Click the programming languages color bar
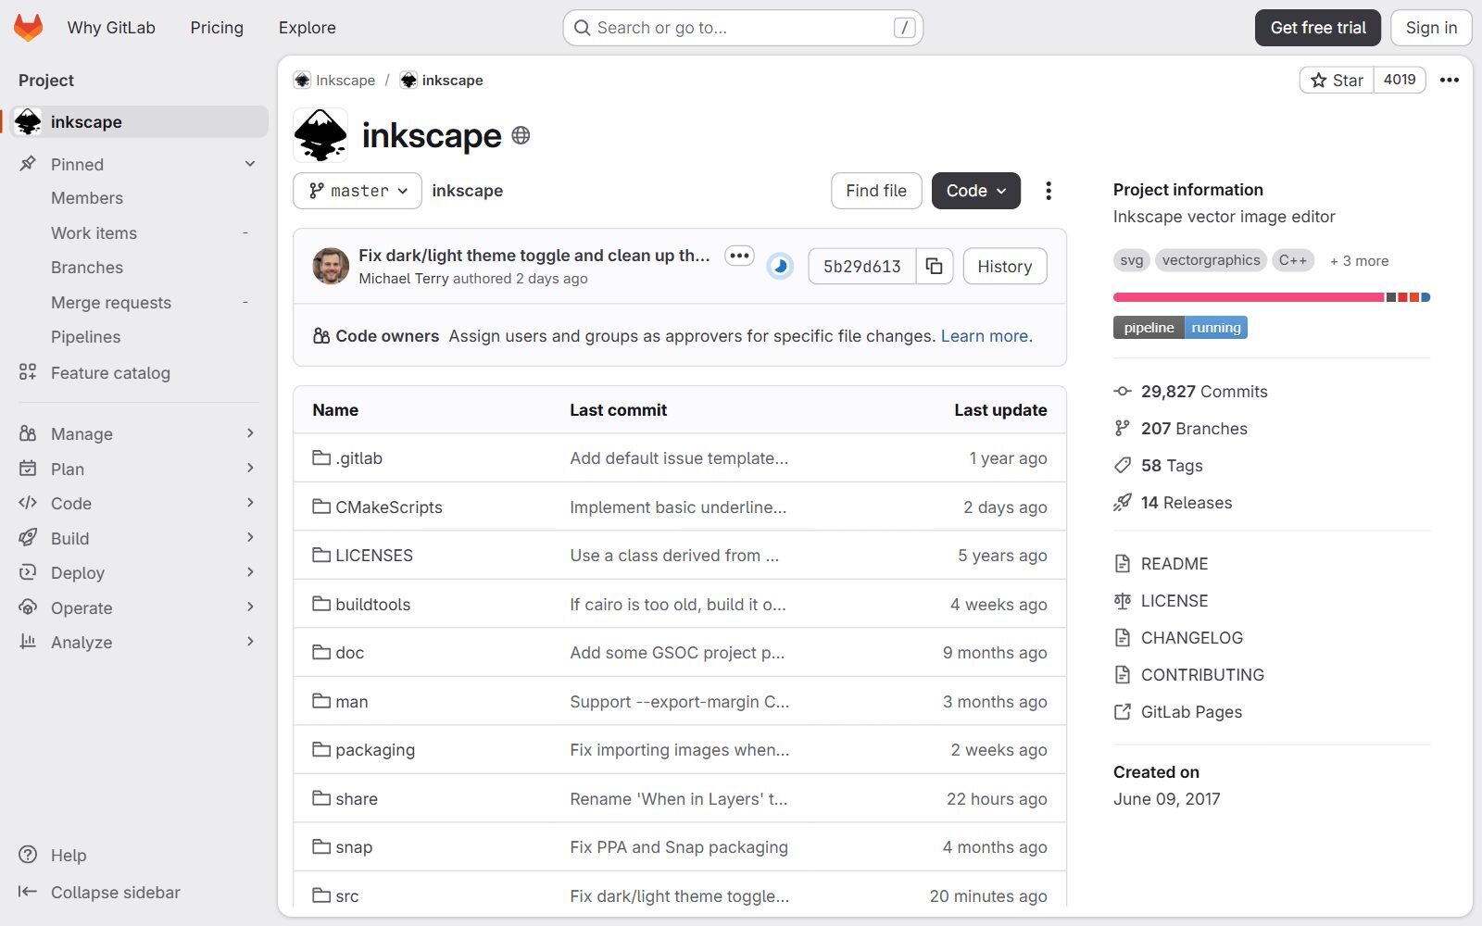Screen dimensions: 1482x926 [x=1272, y=297]
